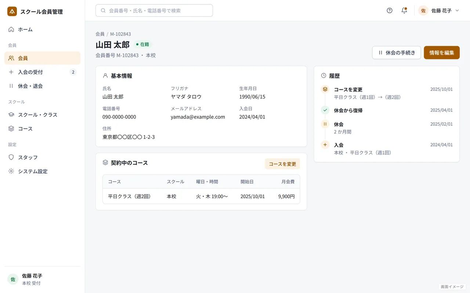470x293 pixels.
Task: Click the layers icon beside sidebar コース
Action: click(11, 129)
